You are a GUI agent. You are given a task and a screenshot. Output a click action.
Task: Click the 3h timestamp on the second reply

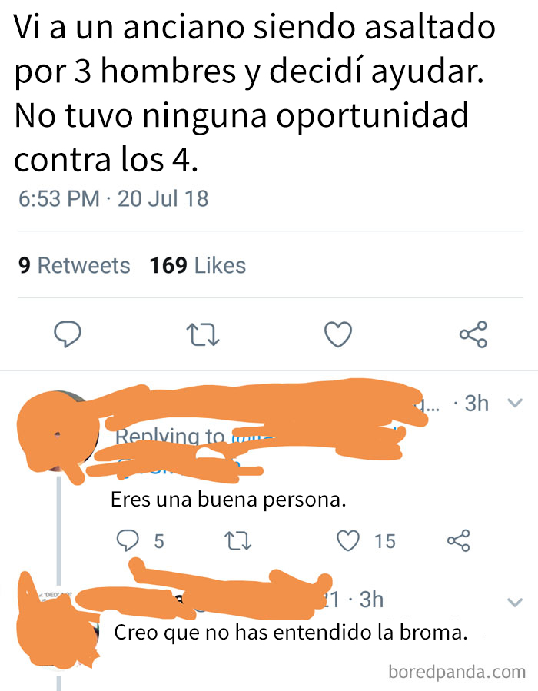(371, 600)
